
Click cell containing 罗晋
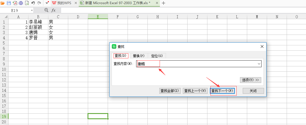38,38
